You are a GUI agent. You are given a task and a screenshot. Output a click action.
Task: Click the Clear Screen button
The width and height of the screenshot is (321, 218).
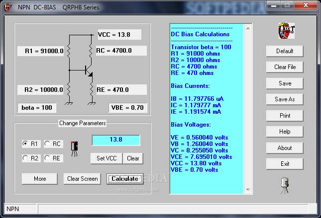coord(82,179)
